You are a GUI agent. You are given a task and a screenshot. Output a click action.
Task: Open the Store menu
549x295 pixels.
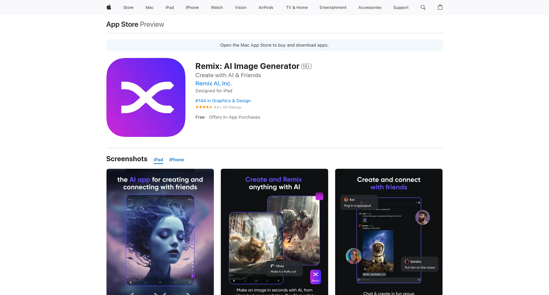click(x=128, y=8)
